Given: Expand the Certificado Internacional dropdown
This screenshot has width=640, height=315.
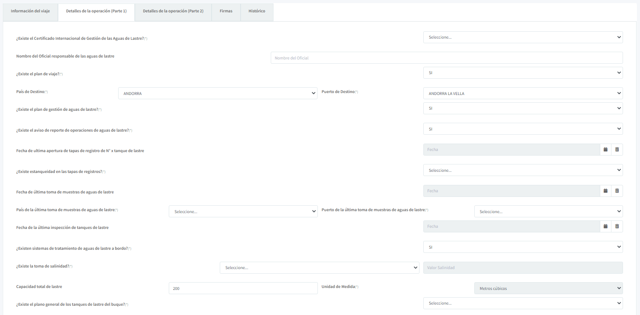Looking at the screenshot, I should [523, 37].
